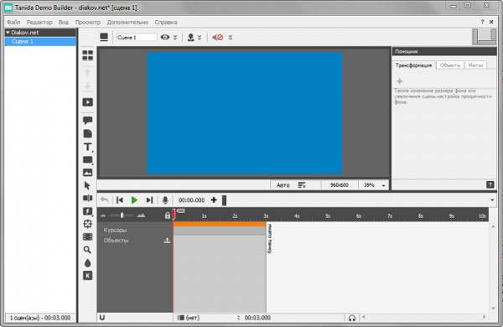Click the headphones icon below timeline
Screen dimensions: 503x327
tap(352, 318)
